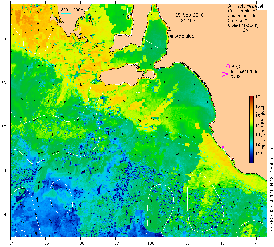Viewport: 274px width, 247px height.
Task: Click the '25/09 06Z' legend text
Action: (239, 77)
